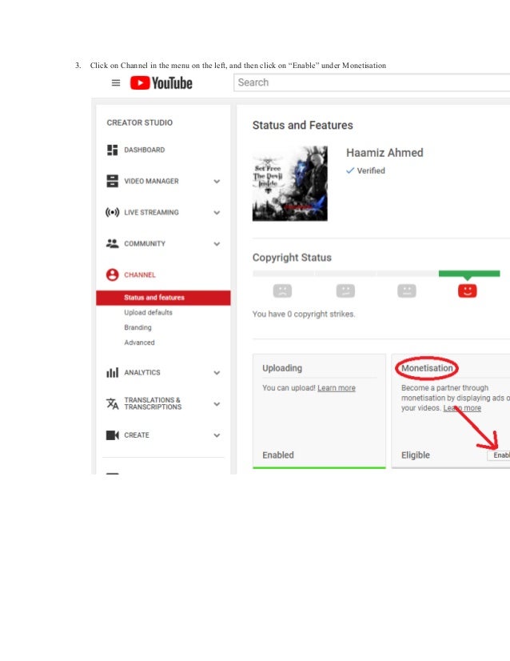The height and width of the screenshot is (661, 510).
Task: Expand the Community chevron
Action: 217,243
